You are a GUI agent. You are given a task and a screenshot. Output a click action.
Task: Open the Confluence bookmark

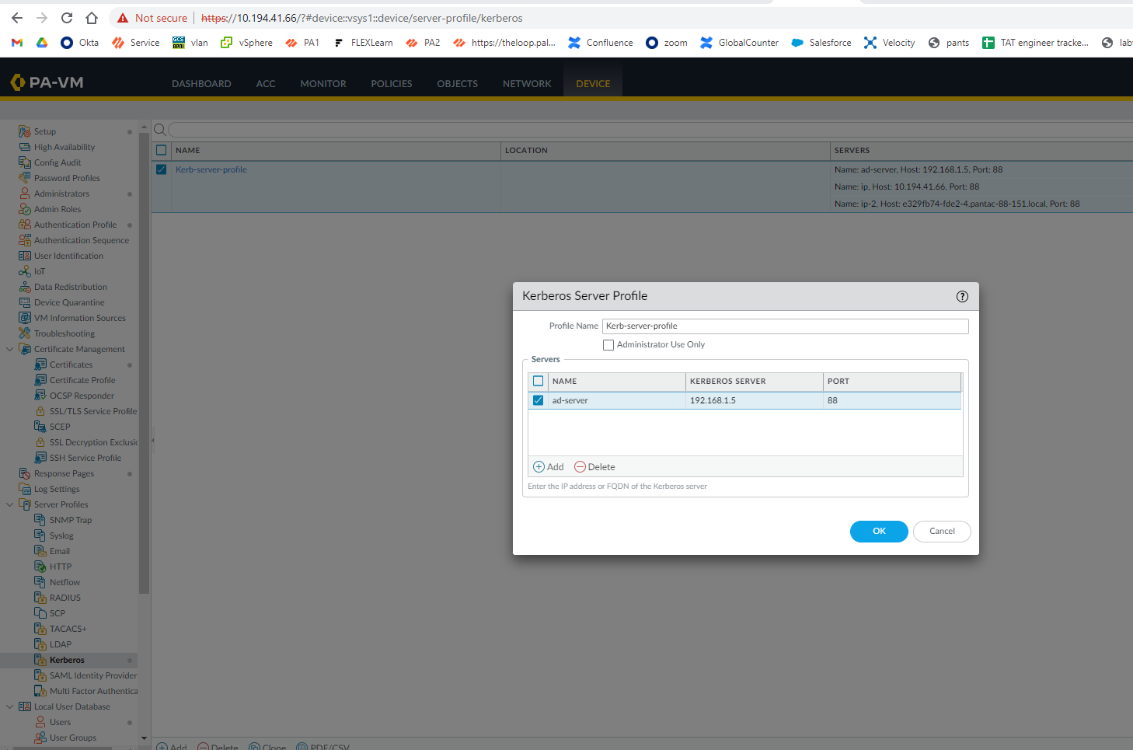601,43
